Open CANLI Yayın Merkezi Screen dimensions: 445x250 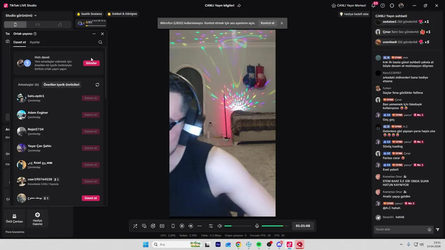point(349,6)
